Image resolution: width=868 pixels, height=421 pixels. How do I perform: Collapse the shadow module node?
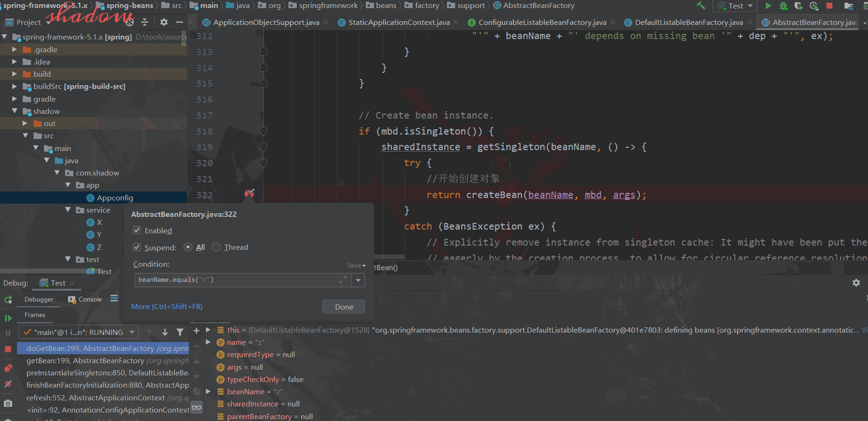pyautogui.click(x=14, y=111)
